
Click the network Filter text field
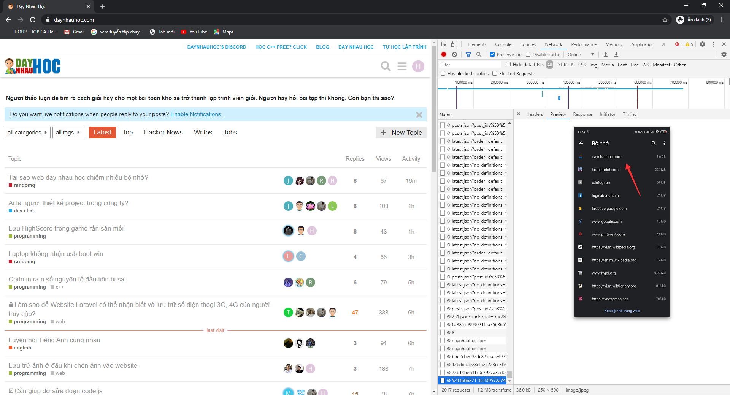pos(470,65)
